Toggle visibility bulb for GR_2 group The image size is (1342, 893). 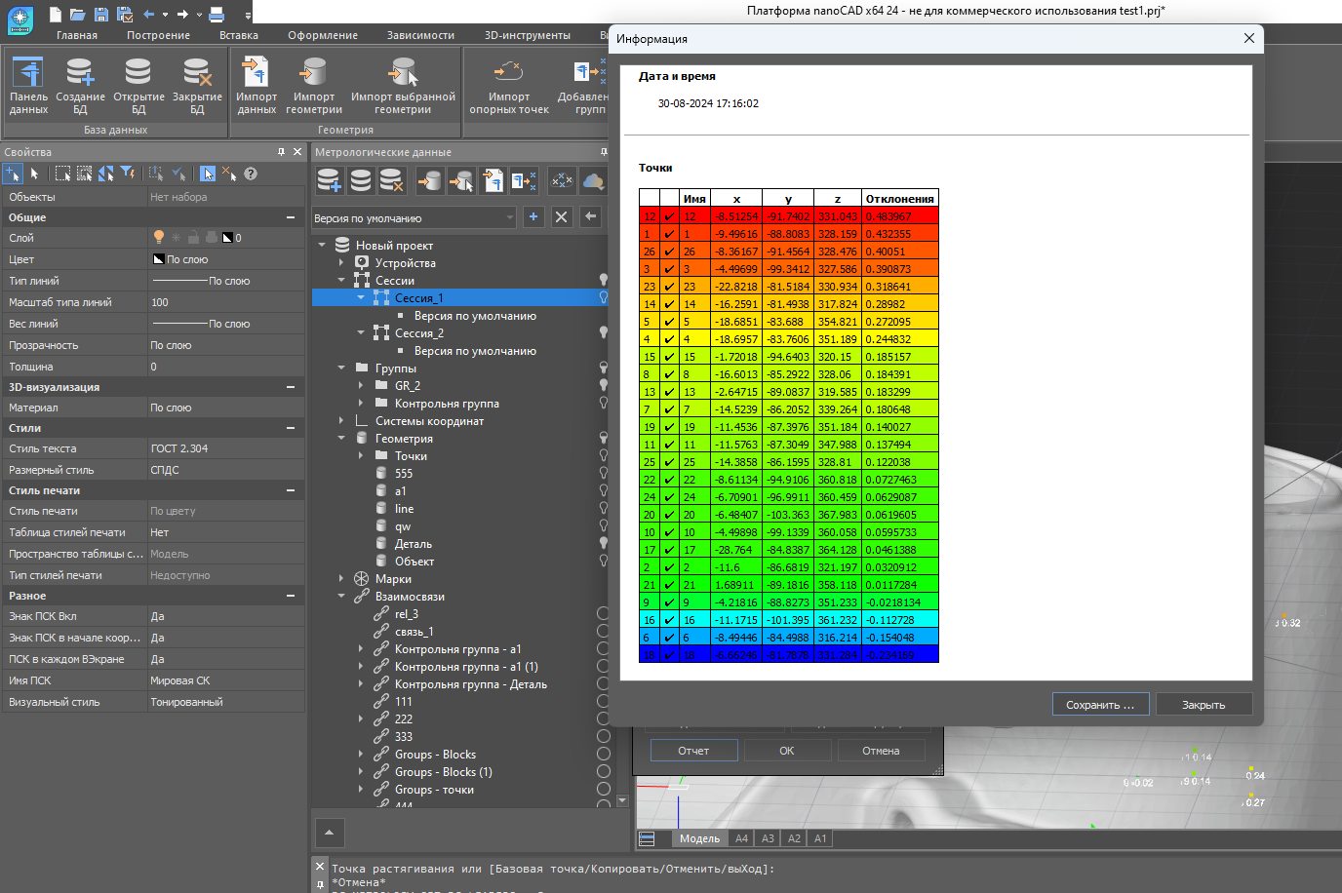[x=603, y=386]
